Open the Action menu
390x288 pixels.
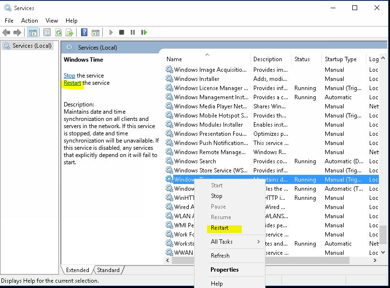coord(29,21)
